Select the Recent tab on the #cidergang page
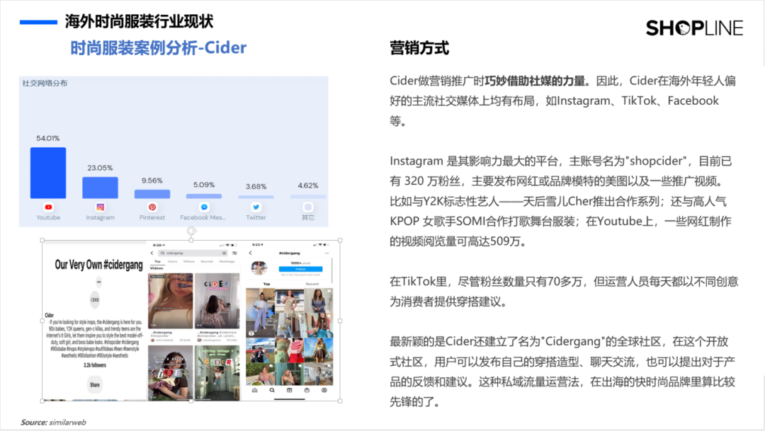 click(x=312, y=283)
